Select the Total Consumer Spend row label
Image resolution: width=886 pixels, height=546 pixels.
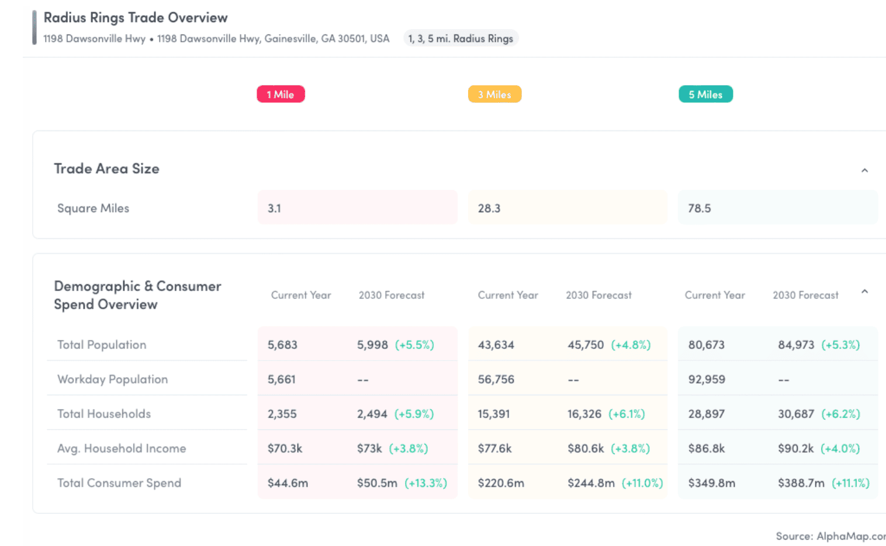pyautogui.click(x=119, y=482)
